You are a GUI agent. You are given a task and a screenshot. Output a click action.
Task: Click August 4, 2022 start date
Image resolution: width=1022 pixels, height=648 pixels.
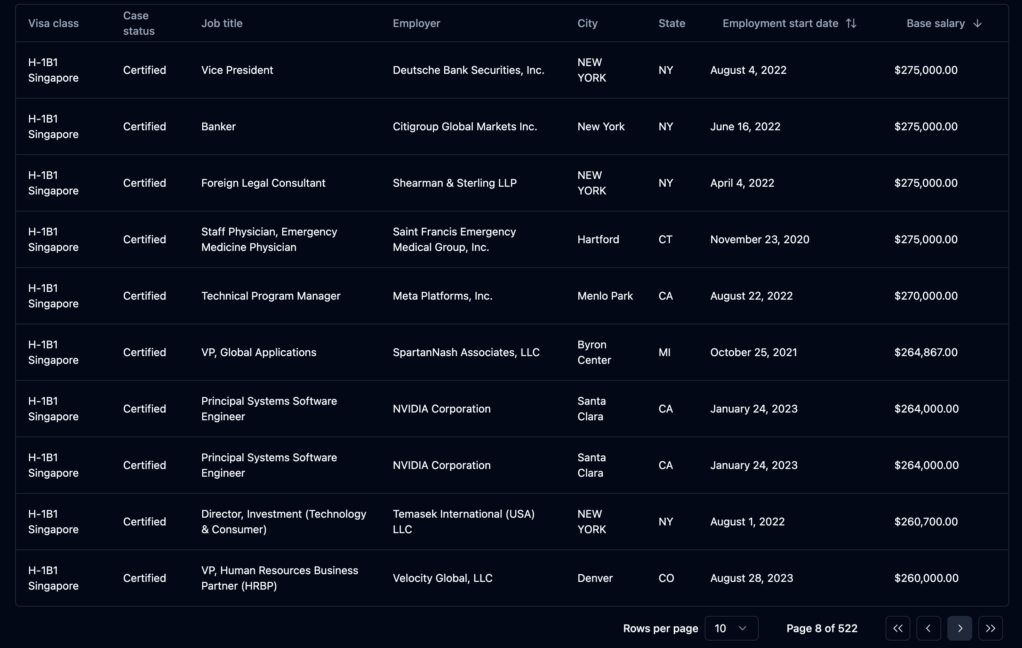click(748, 70)
